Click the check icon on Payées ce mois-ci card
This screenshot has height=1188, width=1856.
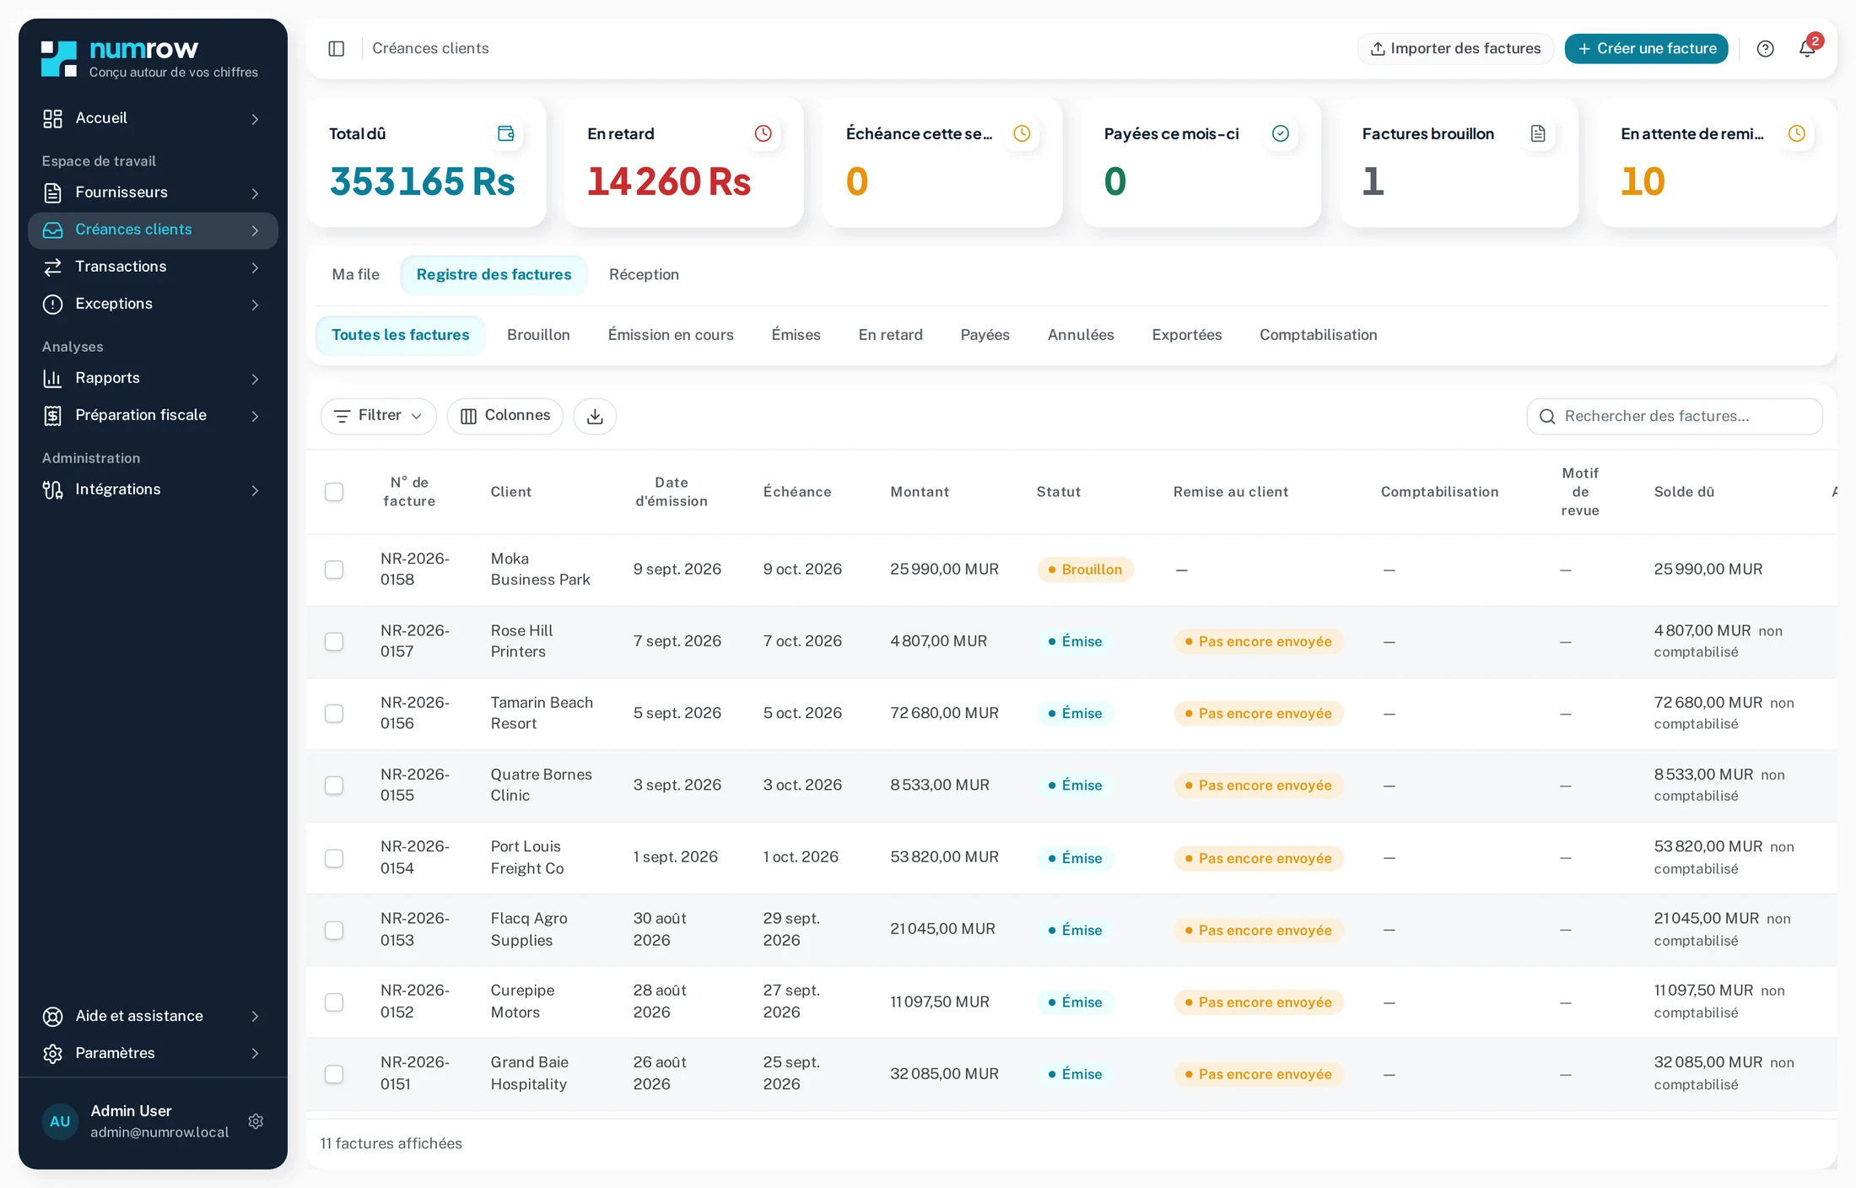click(x=1280, y=133)
